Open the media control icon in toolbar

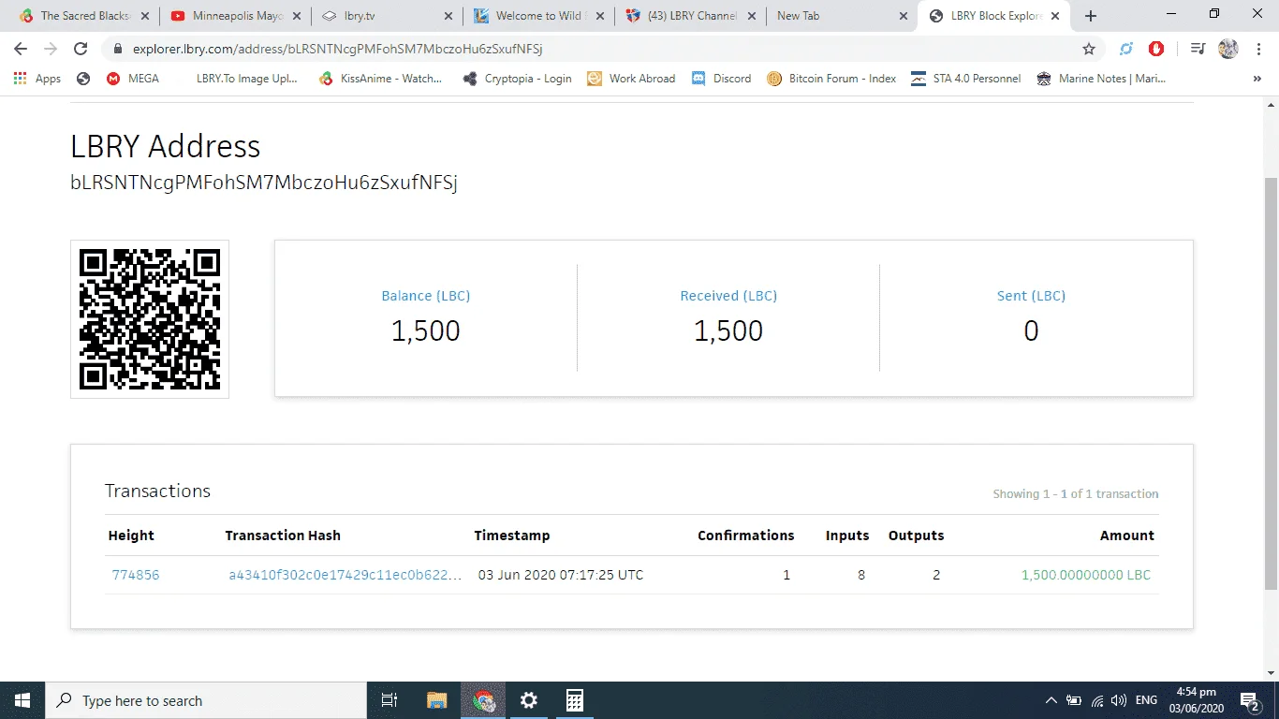tap(1198, 50)
